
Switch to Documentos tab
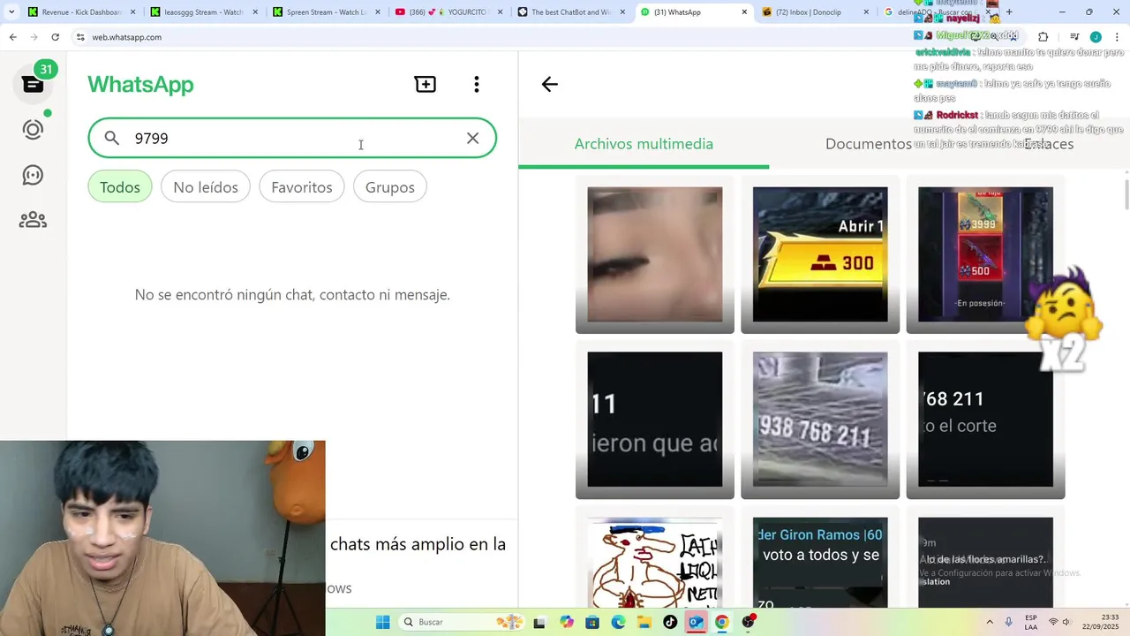(x=869, y=144)
